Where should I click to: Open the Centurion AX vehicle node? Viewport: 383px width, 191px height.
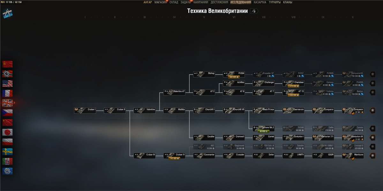353,138
